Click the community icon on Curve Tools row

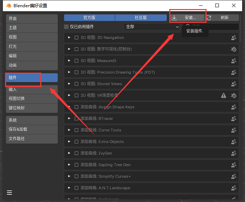pyautogui.click(x=234, y=130)
